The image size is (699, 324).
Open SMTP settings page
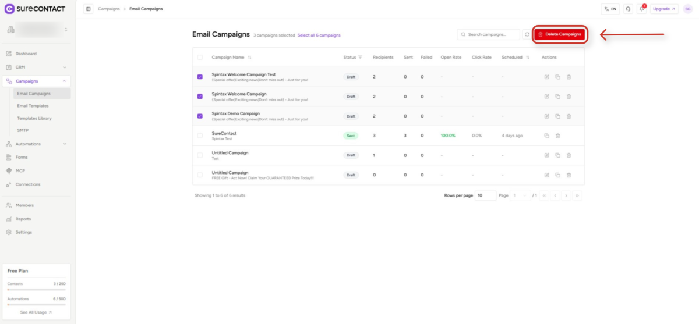pos(23,130)
